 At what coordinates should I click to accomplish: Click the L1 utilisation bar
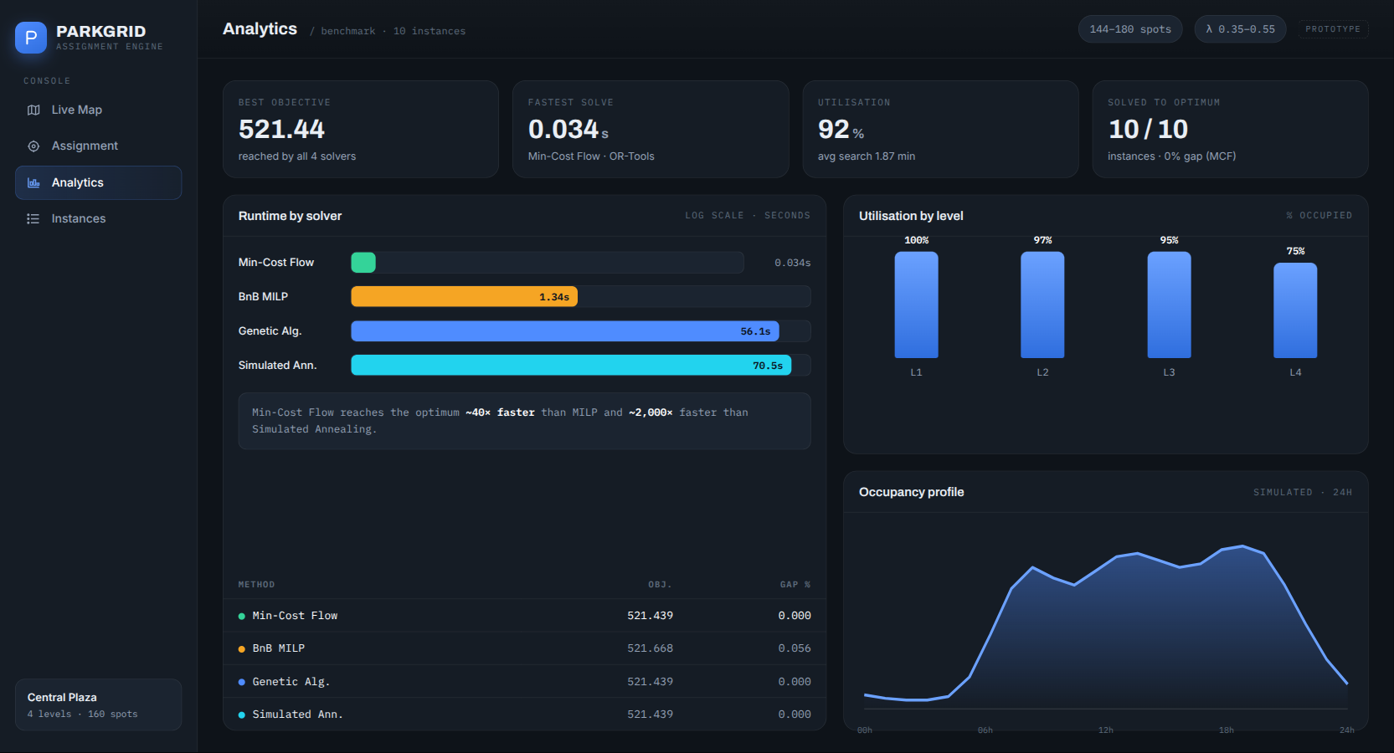(916, 305)
